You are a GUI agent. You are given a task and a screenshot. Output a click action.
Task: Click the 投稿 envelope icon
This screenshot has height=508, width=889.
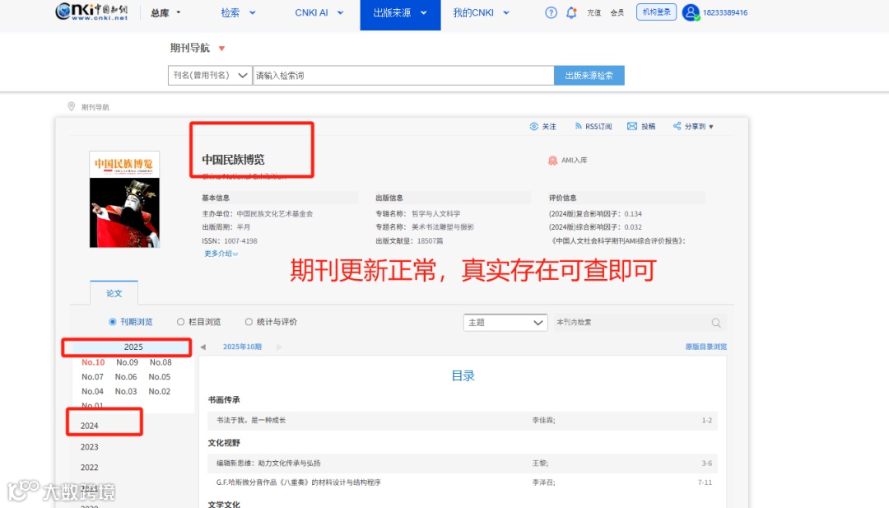click(x=631, y=126)
